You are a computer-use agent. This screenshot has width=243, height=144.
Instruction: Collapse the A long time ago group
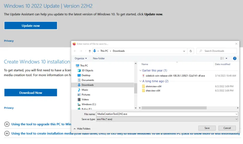(x=140, y=81)
